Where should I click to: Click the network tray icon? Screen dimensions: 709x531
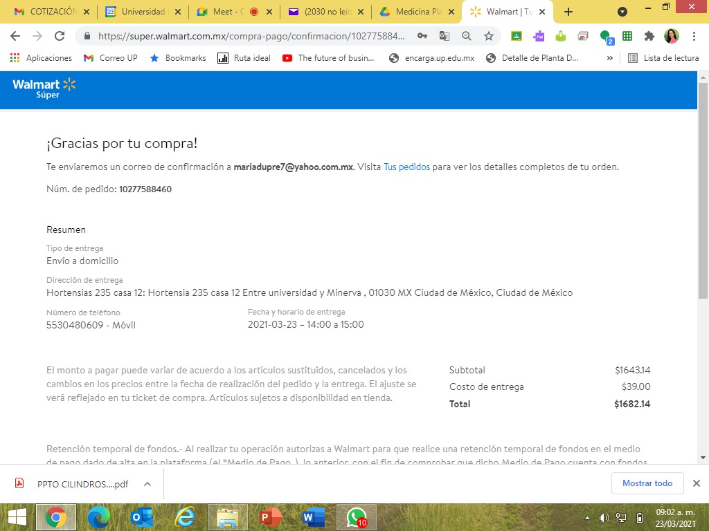622,518
